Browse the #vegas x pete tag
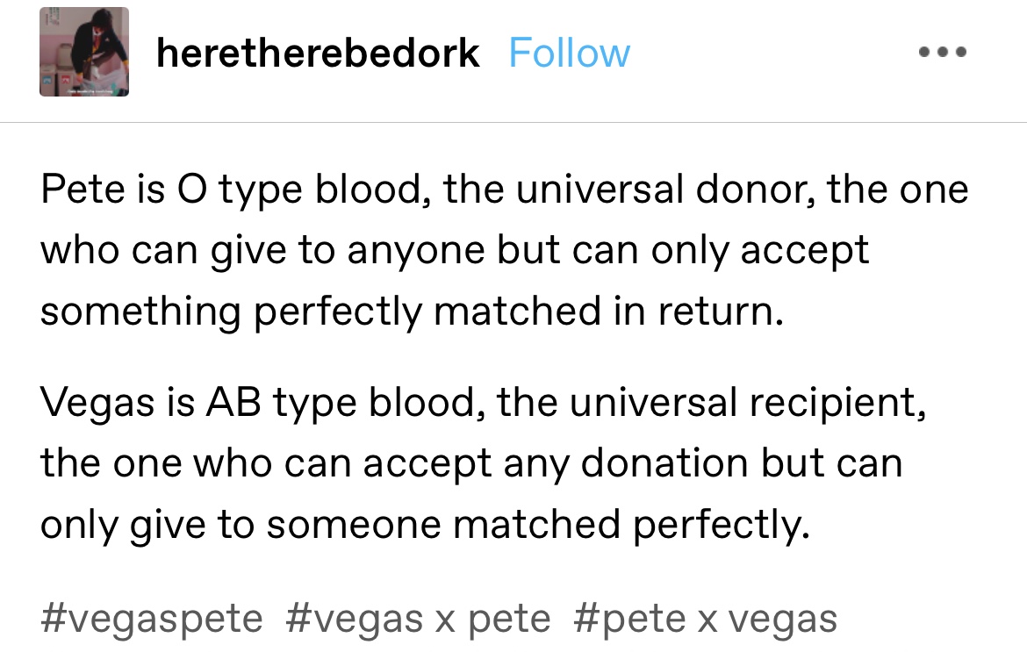This screenshot has height=652, width=1027. (417, 619)
